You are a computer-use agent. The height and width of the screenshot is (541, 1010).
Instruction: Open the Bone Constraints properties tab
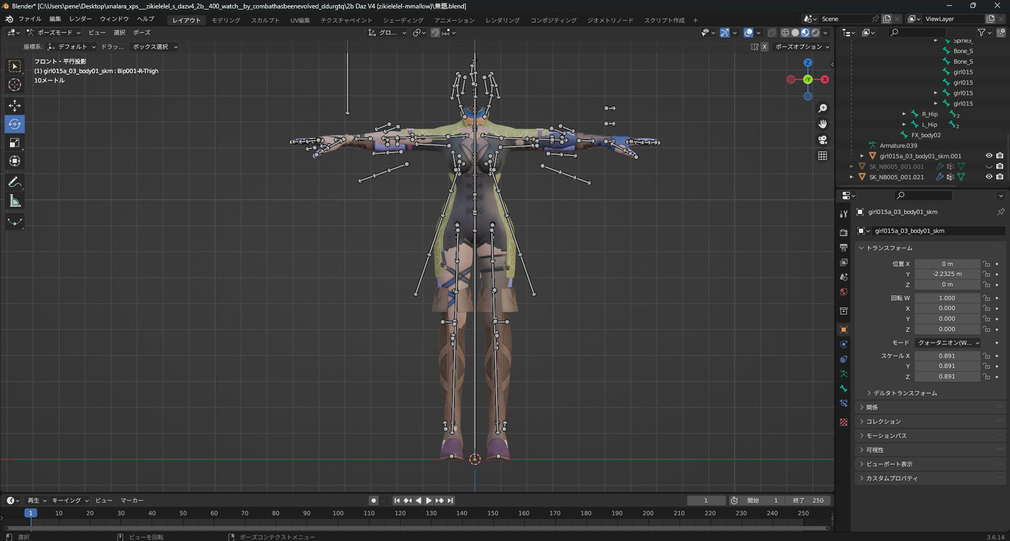tap(844, 403)
